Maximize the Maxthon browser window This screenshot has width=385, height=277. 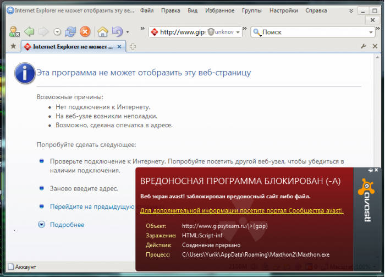point(375,11)
